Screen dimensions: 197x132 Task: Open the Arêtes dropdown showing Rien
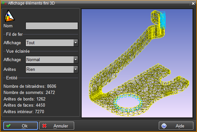[x=52, y=69]
